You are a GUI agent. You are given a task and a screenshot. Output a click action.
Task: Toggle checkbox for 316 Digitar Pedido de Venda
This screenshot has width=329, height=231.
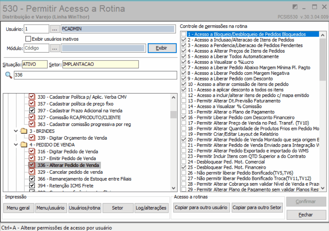32,151
